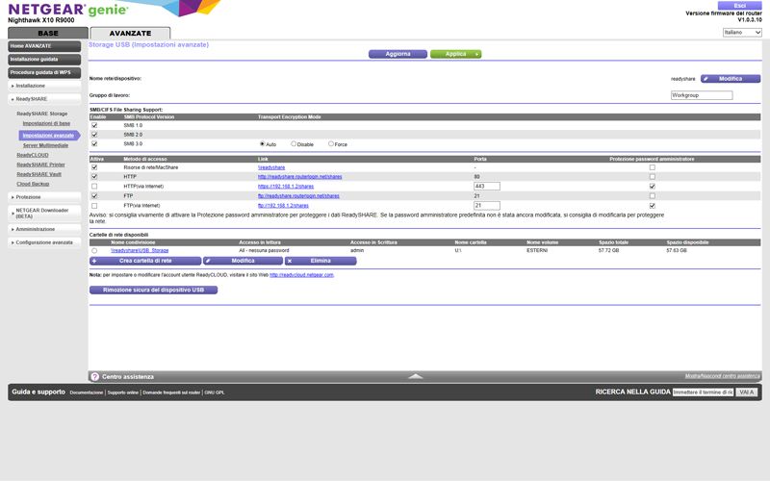
Task: Click Modifica button below folder table
Action: coord(244,261)
